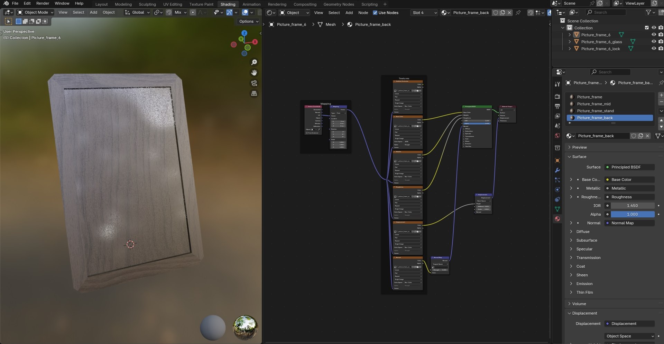Screen dimensions: 664x344
Task: Expand the Preview panel
Action: point(569,147)
